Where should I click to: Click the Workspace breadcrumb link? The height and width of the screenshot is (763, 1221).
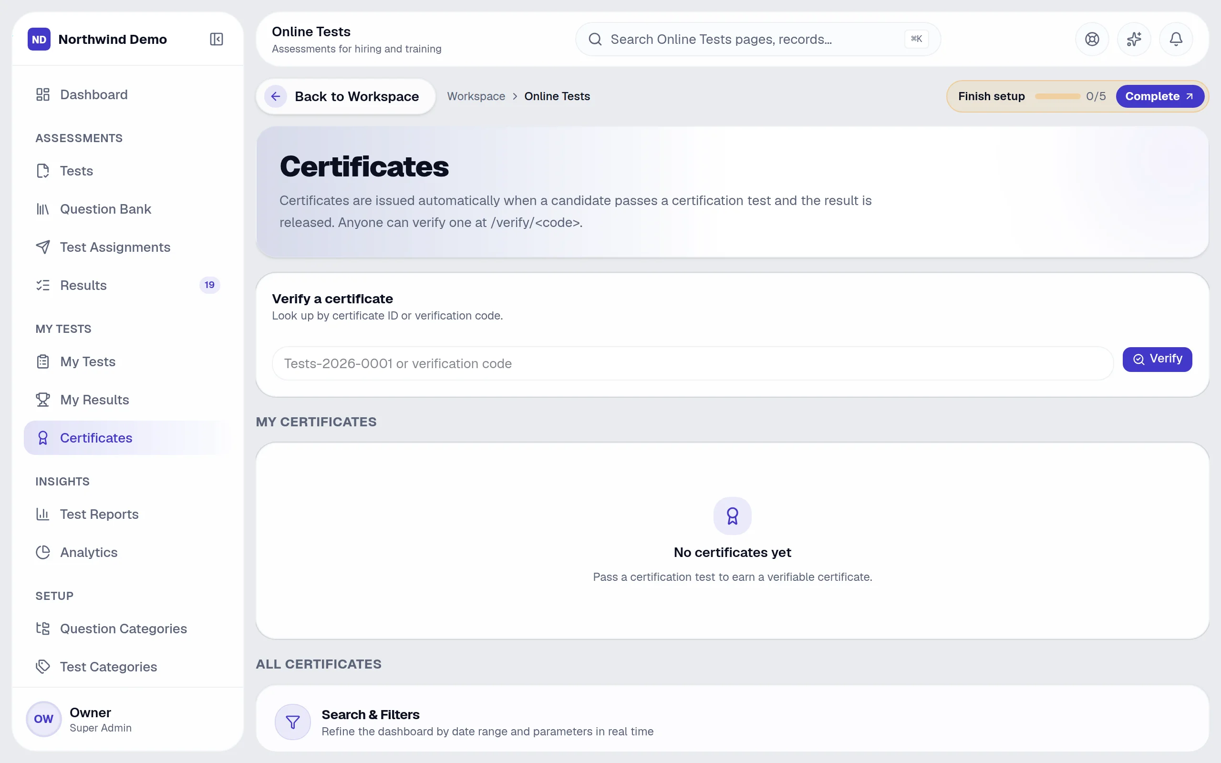click(x=476, y=96)
